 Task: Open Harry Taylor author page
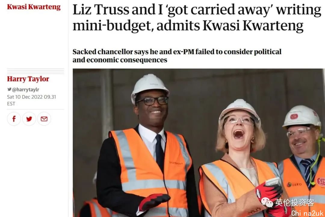(x=28, y=79)
